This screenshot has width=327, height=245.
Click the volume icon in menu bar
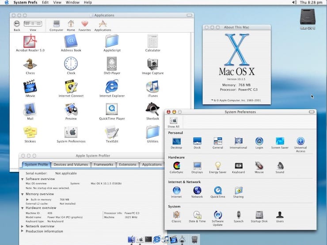pyautogui.click(x=294, y=3)
